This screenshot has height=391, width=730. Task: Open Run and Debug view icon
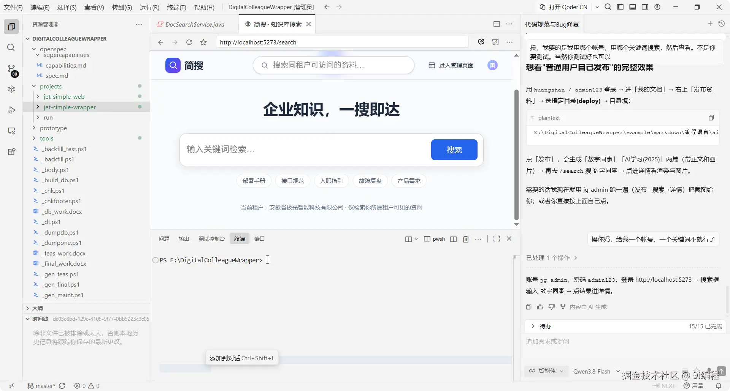pos(11,110)
